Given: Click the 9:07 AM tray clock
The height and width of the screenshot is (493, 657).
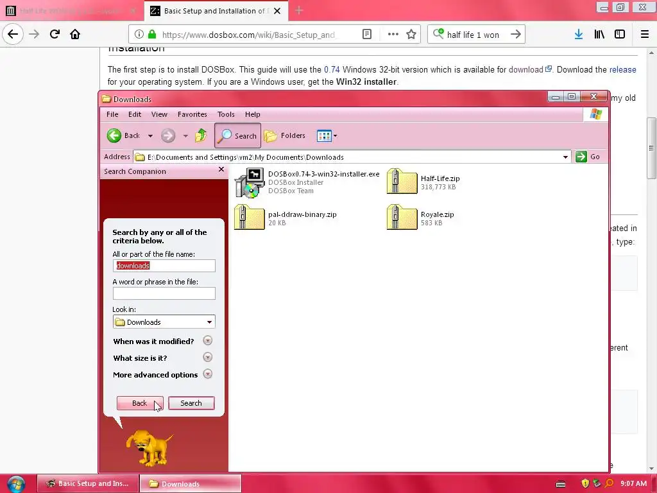Looking at the screenshot, I should click(633, 483).
